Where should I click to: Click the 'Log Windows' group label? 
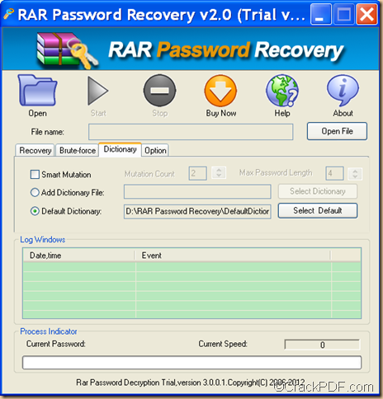[43, 240]
